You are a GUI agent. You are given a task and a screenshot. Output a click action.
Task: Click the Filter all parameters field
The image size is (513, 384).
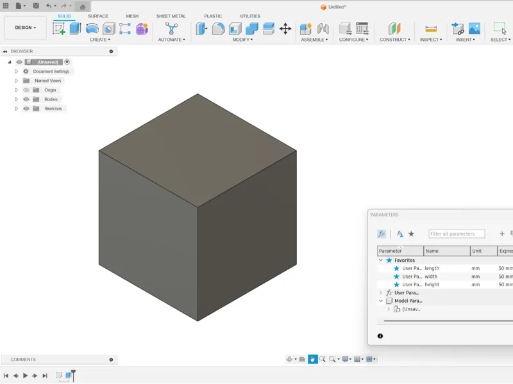pyautogui.click(x=457, y=234)
